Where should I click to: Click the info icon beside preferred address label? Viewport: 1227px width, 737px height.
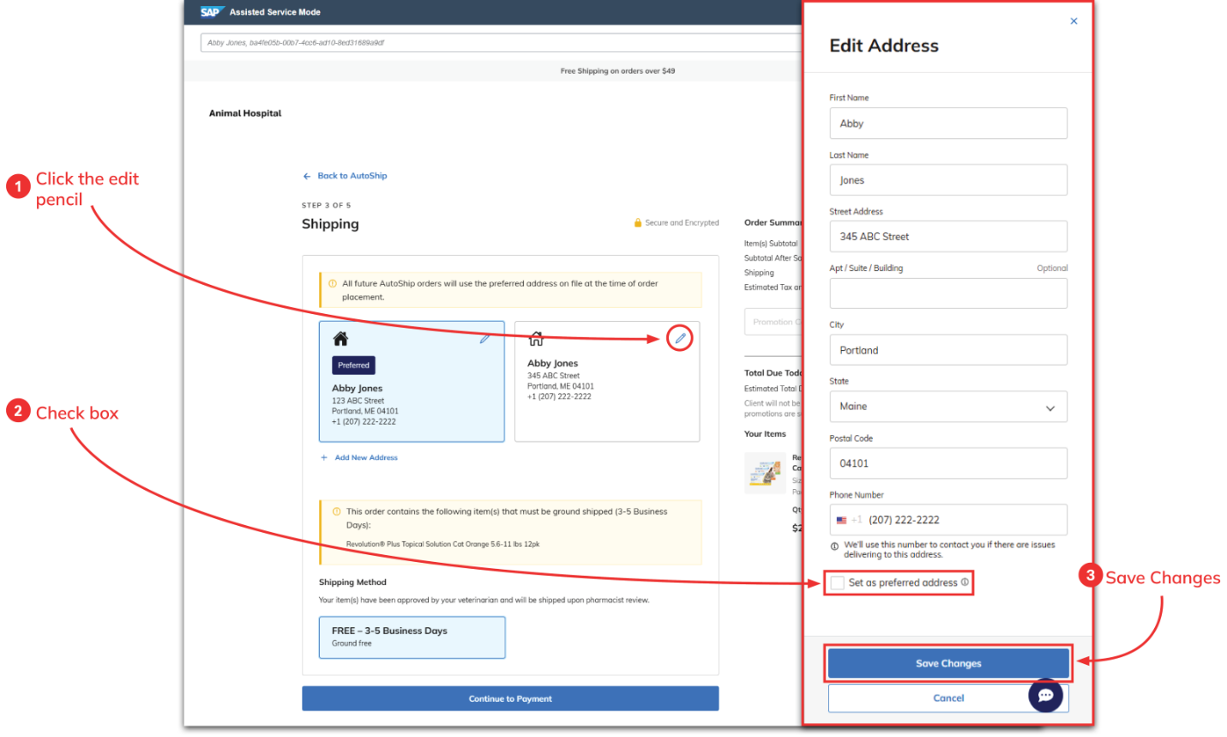[x=965, y=583]
